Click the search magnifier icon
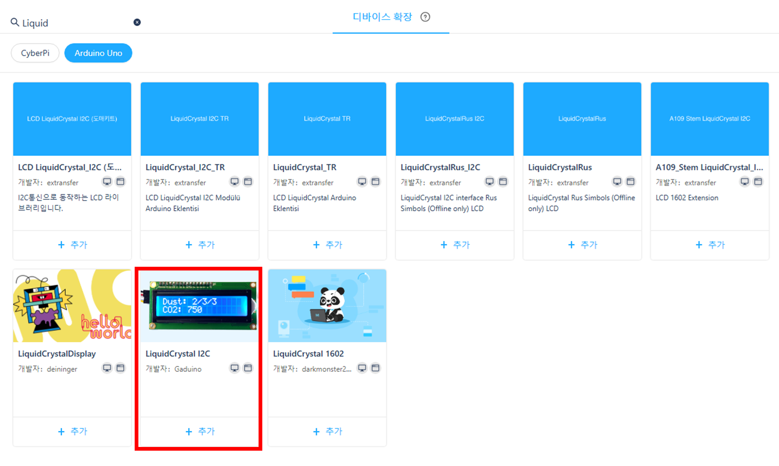This screenshot has height=466, width=779. 15,22
